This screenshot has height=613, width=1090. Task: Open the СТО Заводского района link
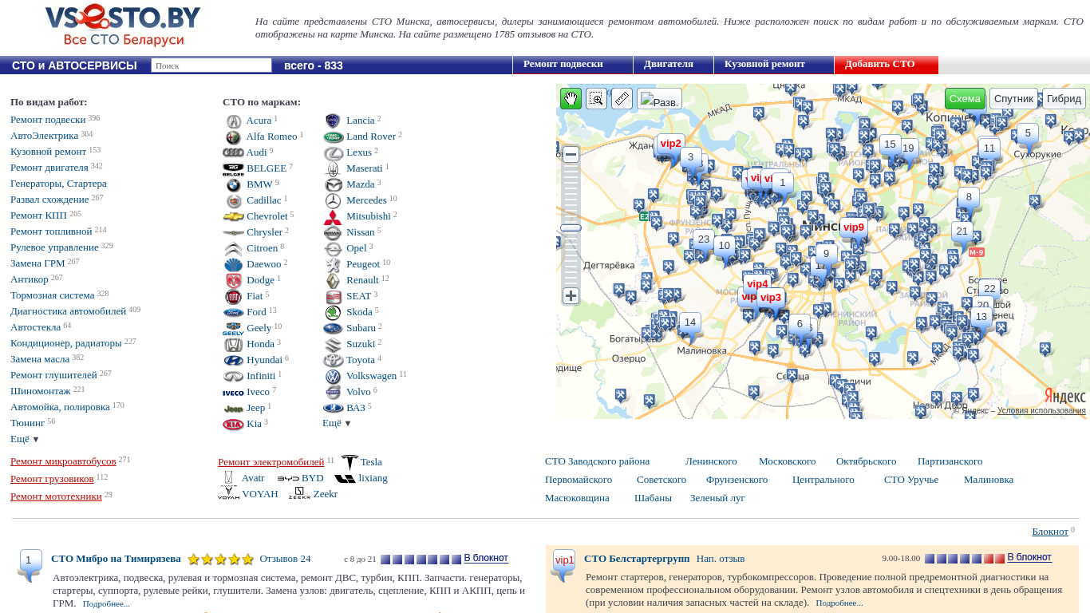tap(597, 461)
